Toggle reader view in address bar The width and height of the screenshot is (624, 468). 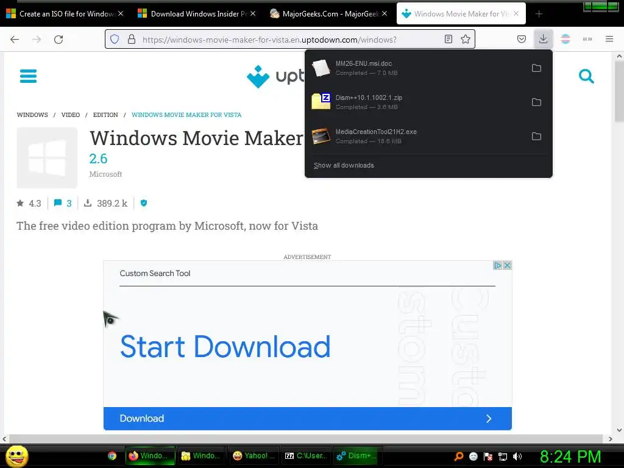pyautogui.click(x=448, y=39)
